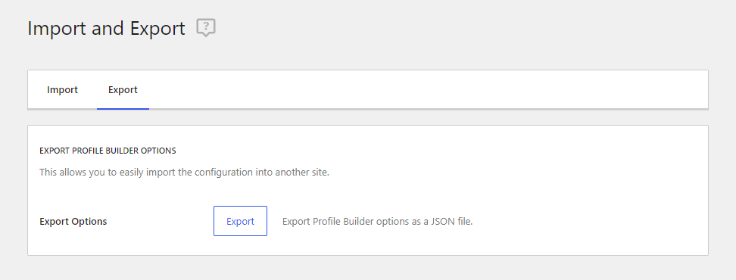View documentation via the question mark bubble

(x=206, y=28)
